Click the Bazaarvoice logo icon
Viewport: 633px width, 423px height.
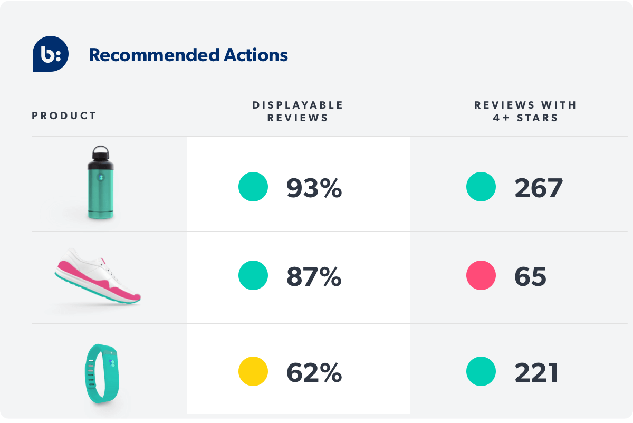click(51, 54)
